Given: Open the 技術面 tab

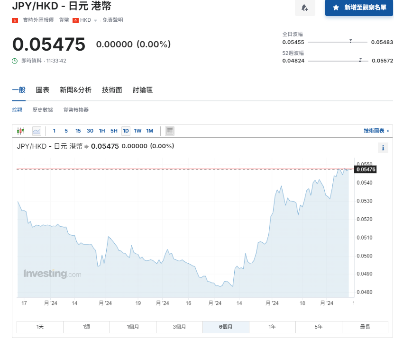Looking at the screenshot, I should pyautogui.click(x=112, y=90).
